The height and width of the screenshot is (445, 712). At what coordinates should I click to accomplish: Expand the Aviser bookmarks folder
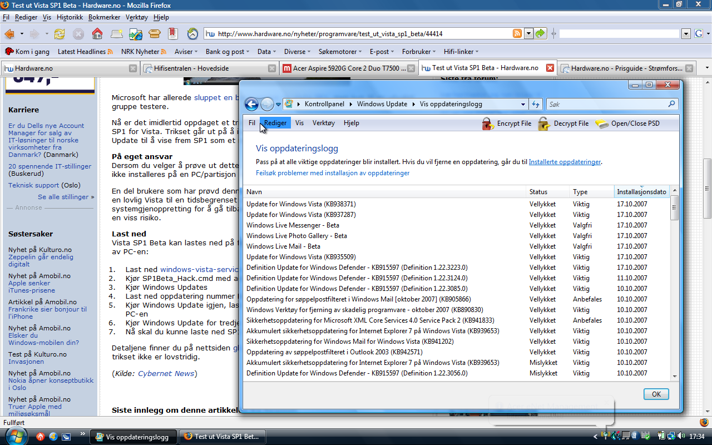point(187,52)
